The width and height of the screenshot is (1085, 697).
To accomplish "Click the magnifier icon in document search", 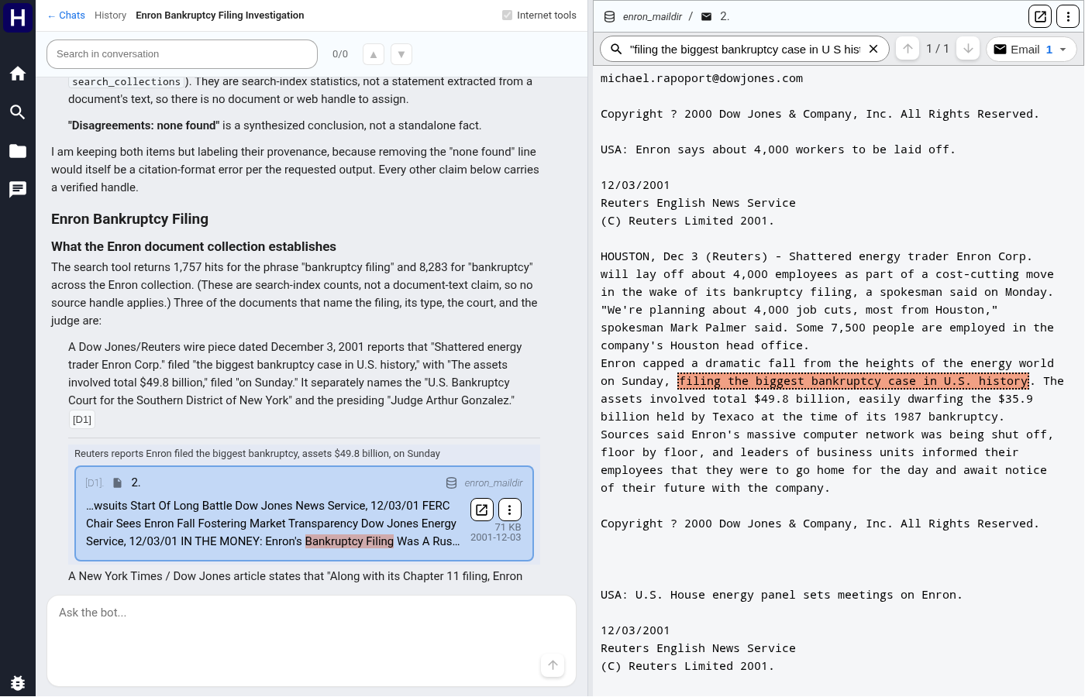I will click(616, 49).
